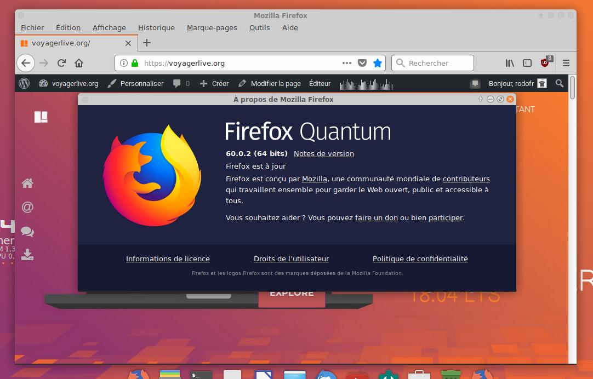593x379 pixels.
Task: Open the Aide menu
Action: 290,27
